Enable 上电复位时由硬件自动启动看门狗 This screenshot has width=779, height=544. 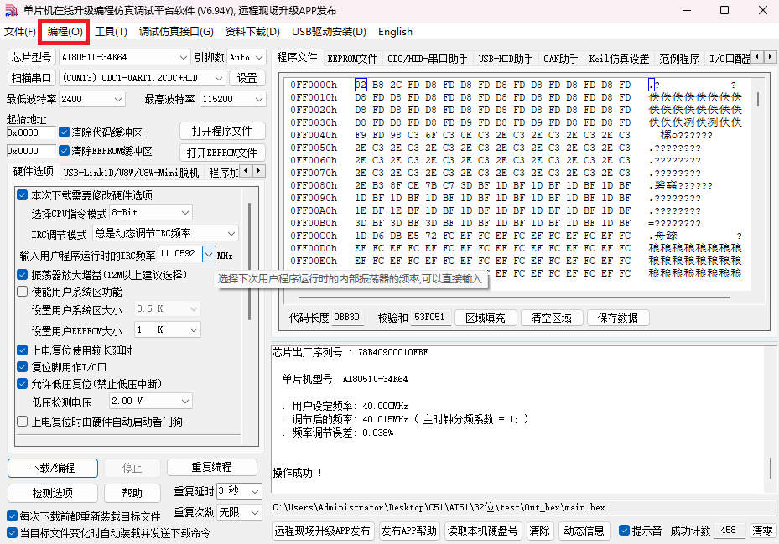point(22,422)
